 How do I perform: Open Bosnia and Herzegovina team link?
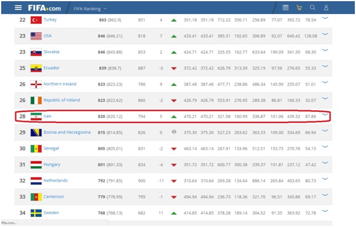67,133
